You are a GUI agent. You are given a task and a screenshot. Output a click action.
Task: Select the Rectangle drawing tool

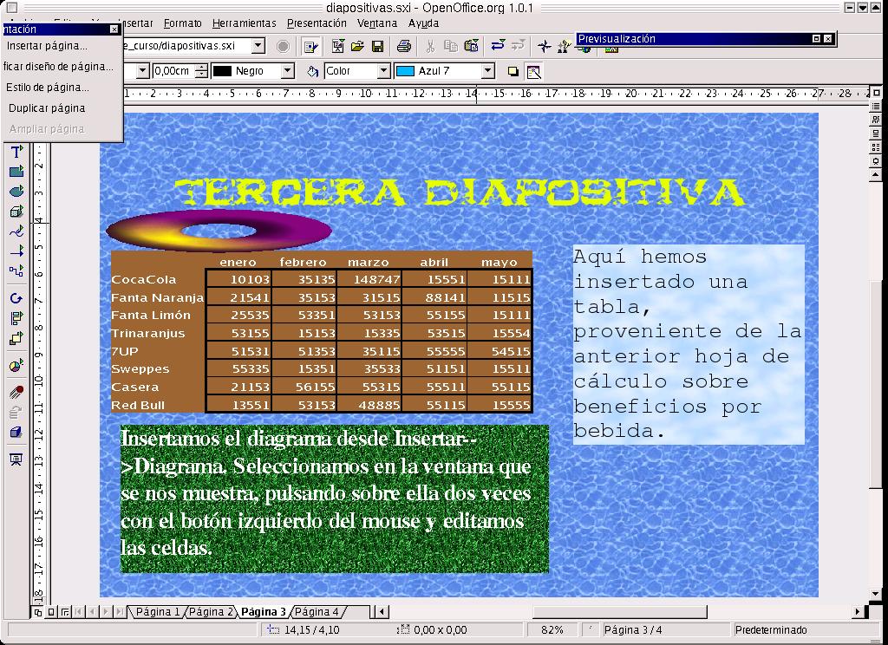[16, 173]
